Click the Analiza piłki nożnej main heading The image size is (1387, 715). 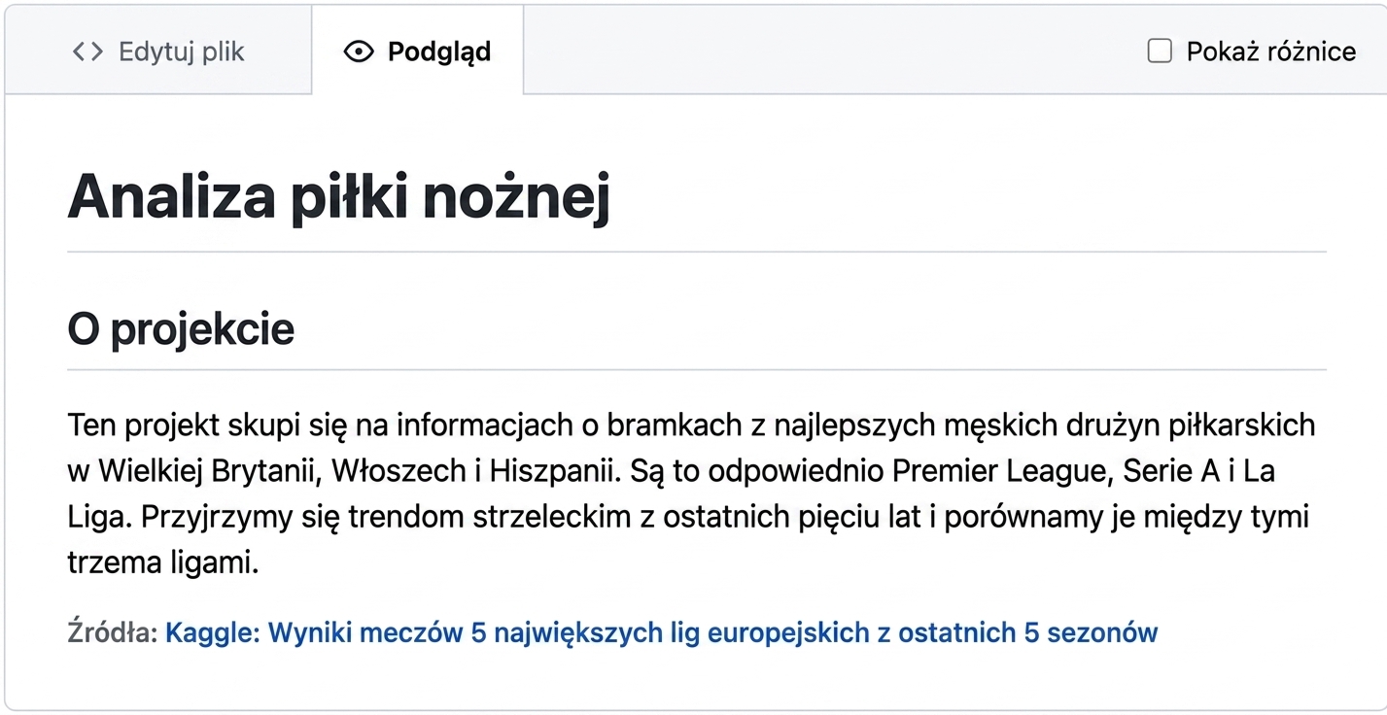click(x=338, y=196)
